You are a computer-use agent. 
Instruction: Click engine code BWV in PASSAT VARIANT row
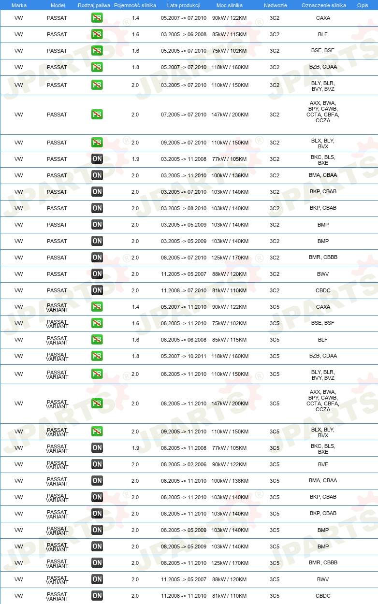pos(323,579)
